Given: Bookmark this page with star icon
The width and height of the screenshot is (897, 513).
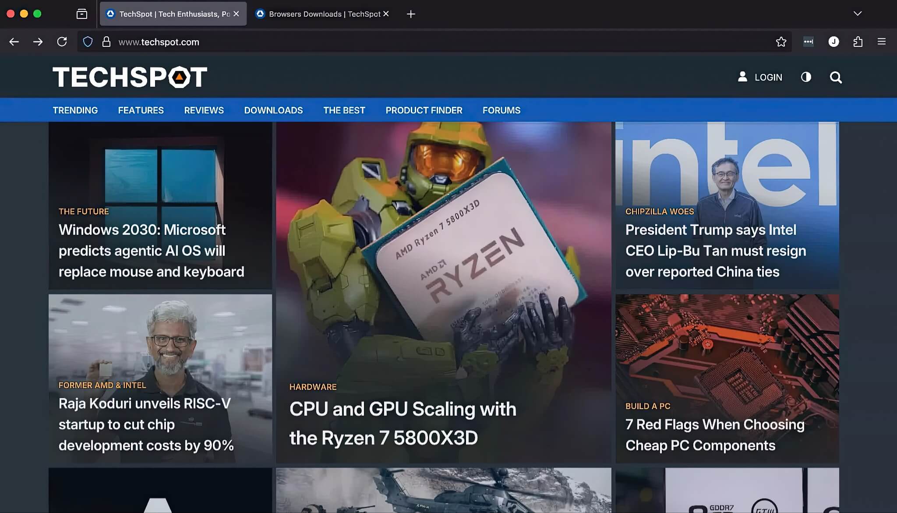Looking at the screenshot, I should click(x=781, y=42).
